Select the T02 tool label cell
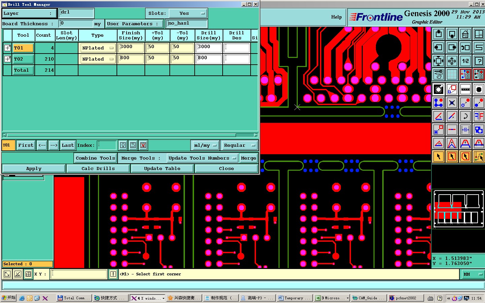485x303 pixels. [x=23, y=59]
